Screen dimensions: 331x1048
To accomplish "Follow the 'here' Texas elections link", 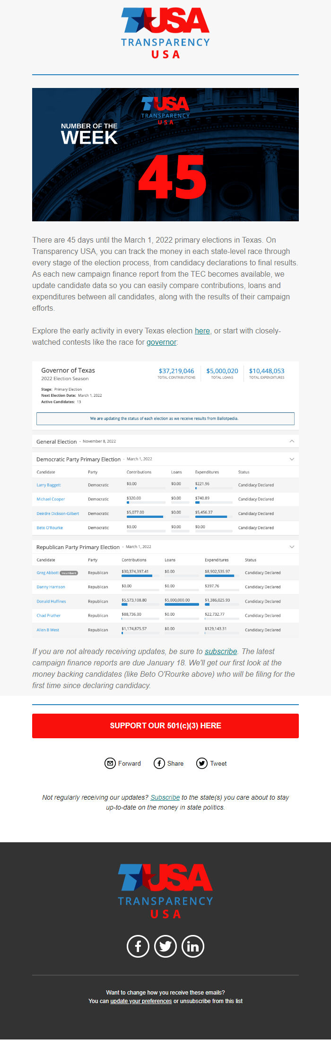I will tap(202, 331).
